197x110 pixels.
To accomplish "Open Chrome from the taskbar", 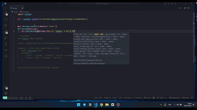I will 101,105.
